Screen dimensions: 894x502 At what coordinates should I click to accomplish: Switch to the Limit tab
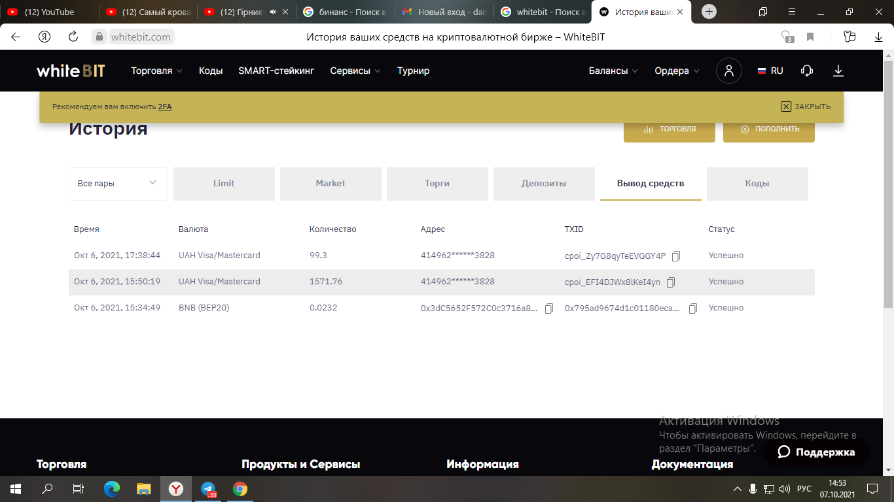click(x=224, y=184)
